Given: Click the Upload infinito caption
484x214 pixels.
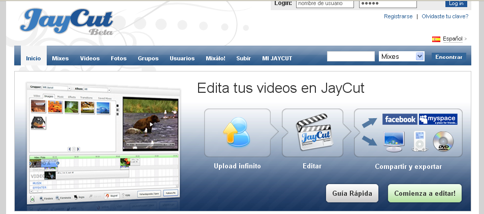Looking at the screenshot, I should pyautogui.click(x=237, y=166).
